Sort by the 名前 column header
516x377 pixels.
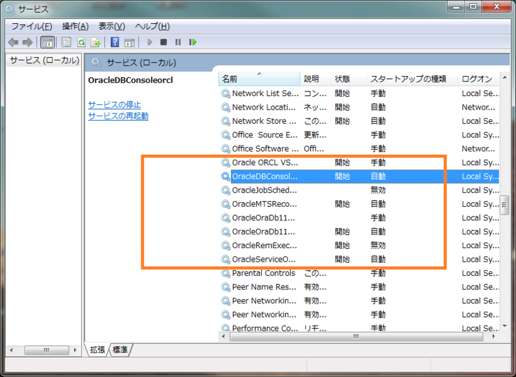click(259, 79)
